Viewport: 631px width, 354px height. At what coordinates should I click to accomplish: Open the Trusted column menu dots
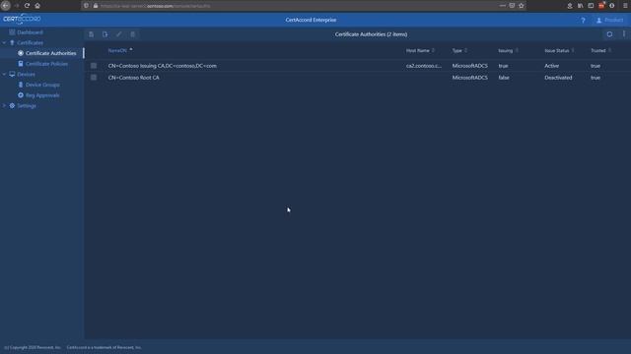pos(610,50)
